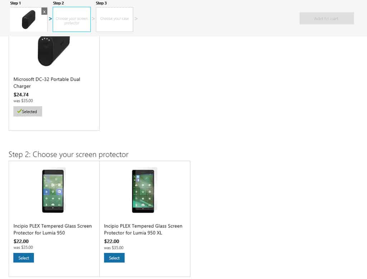The height and width of the screenshot is (279, 367).
Task: Click the greyed-out Add to cart button
Action: coord(327,18)
